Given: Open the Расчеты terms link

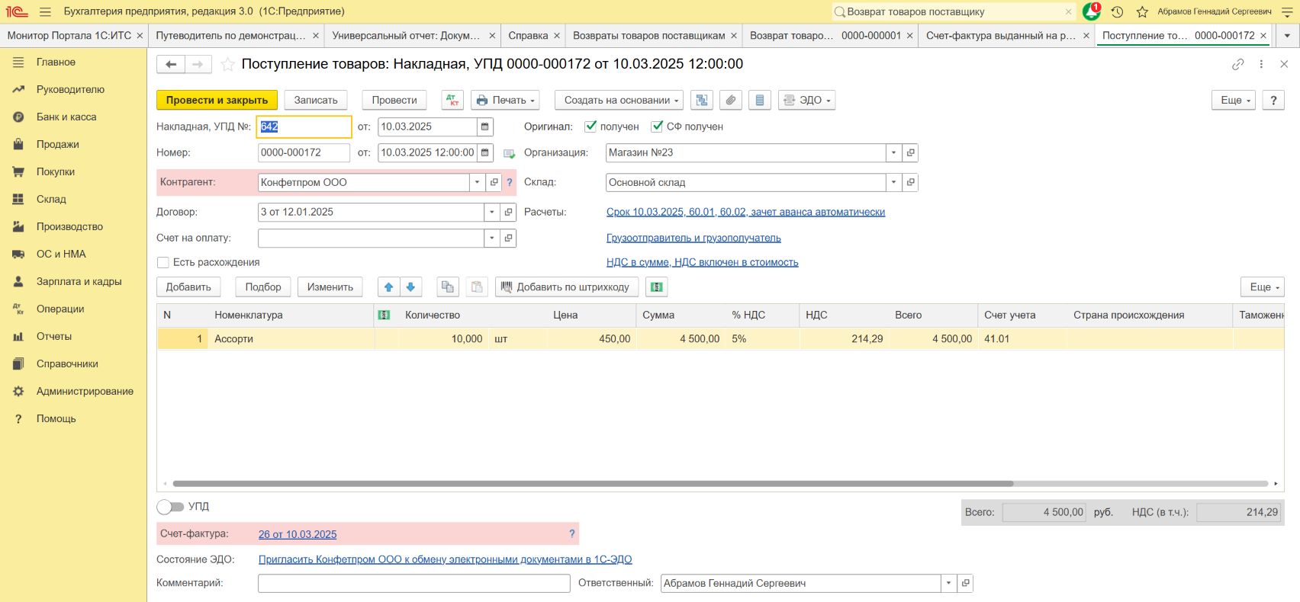Looking at the screenshot, I should pyautogui.click(x=745, y=213).
